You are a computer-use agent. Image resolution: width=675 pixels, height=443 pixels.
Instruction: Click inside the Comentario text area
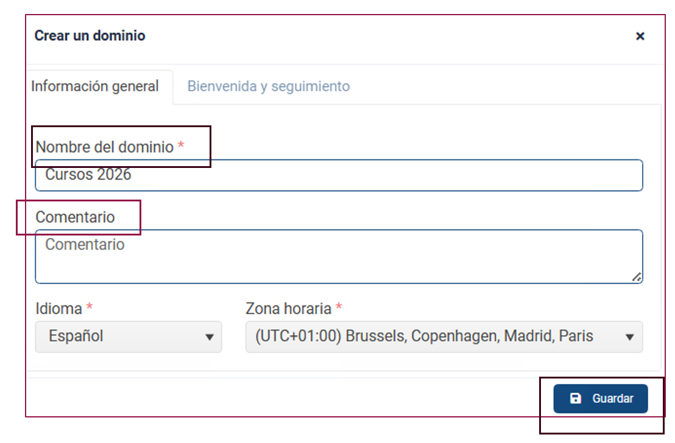[339, 256]
